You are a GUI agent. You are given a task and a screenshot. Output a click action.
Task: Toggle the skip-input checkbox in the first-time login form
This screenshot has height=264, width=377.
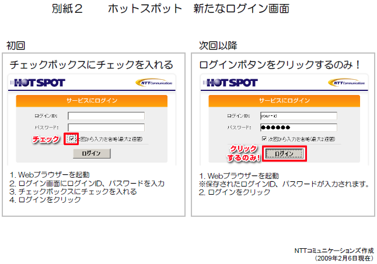[x=72, y=139]
